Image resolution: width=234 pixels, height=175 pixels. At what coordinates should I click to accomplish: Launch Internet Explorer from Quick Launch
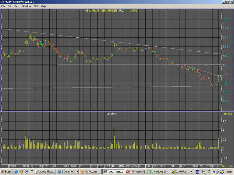[x=16, y=172]
